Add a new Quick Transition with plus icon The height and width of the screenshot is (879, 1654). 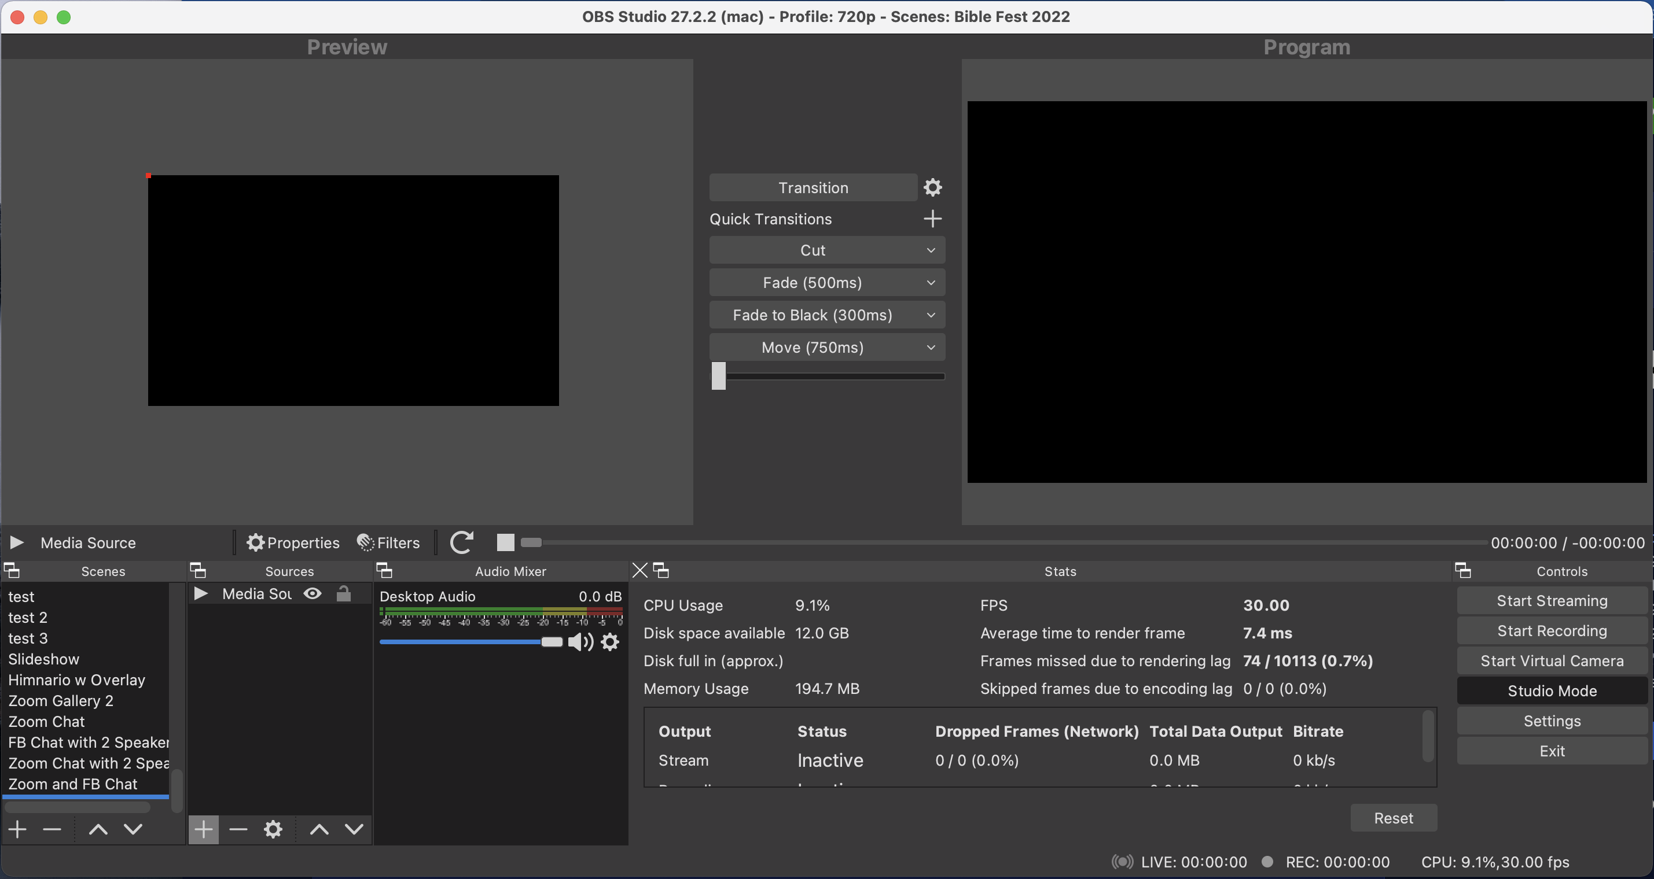932,219
